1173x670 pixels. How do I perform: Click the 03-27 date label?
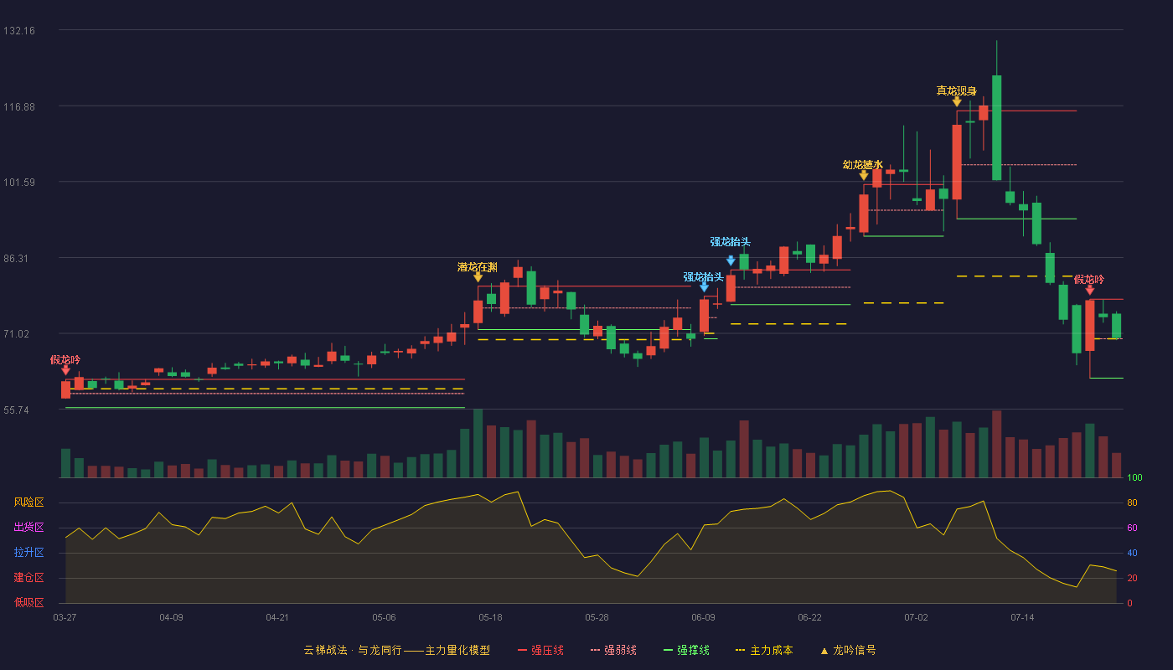tap(65, 617)
